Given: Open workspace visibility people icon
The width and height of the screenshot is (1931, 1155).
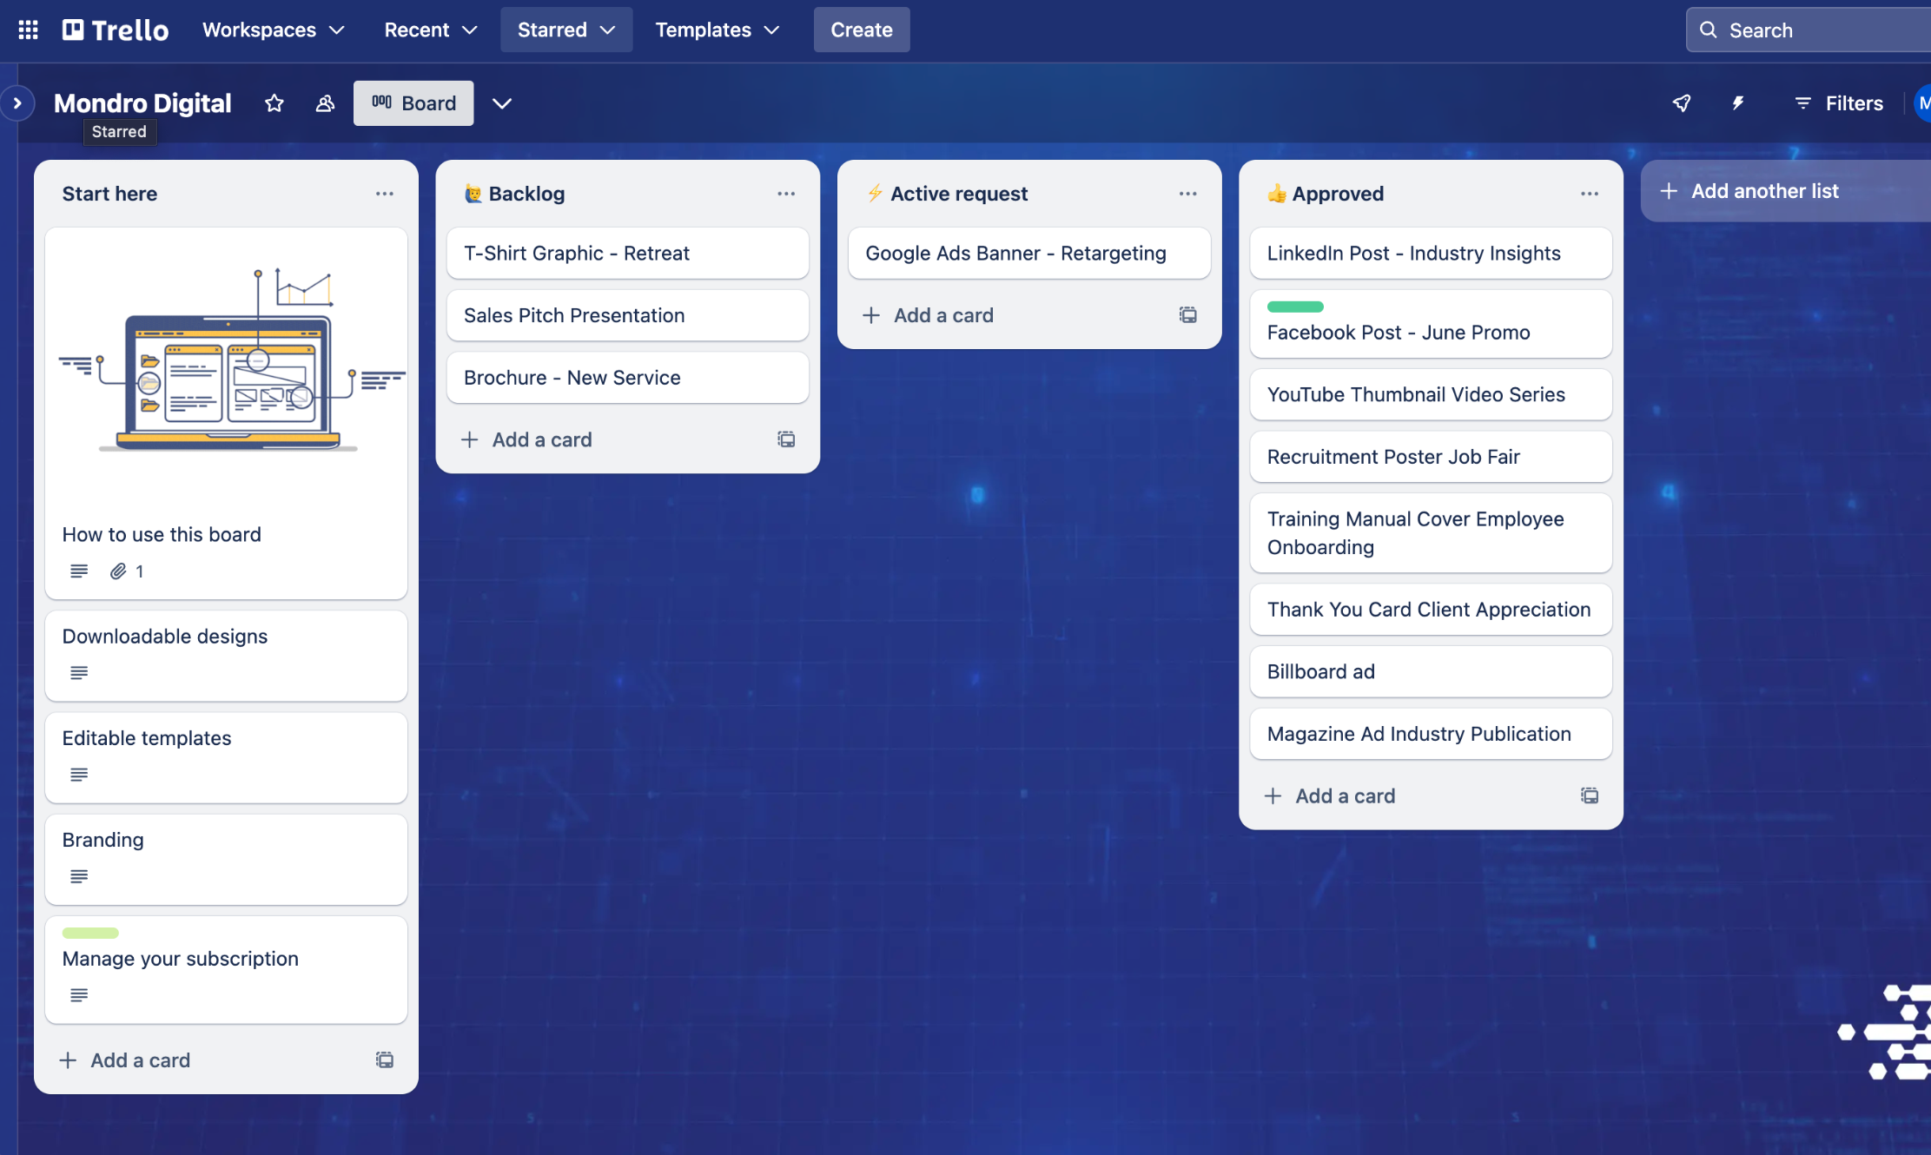Looking at the screenshot, I should point(325,103).
